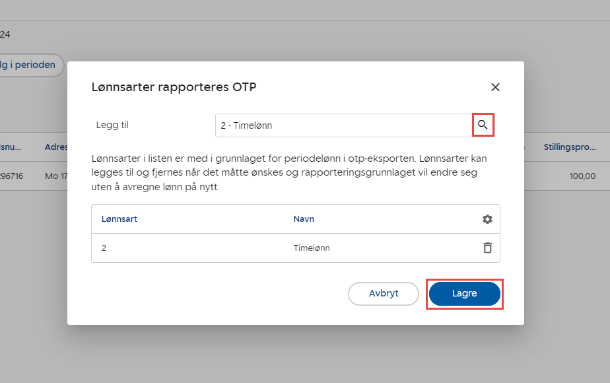The width and height of the screenshot is (610, 383).
Task: Close the Lønnsarter rapporteres OTP dialog
Action: (495, 87)
